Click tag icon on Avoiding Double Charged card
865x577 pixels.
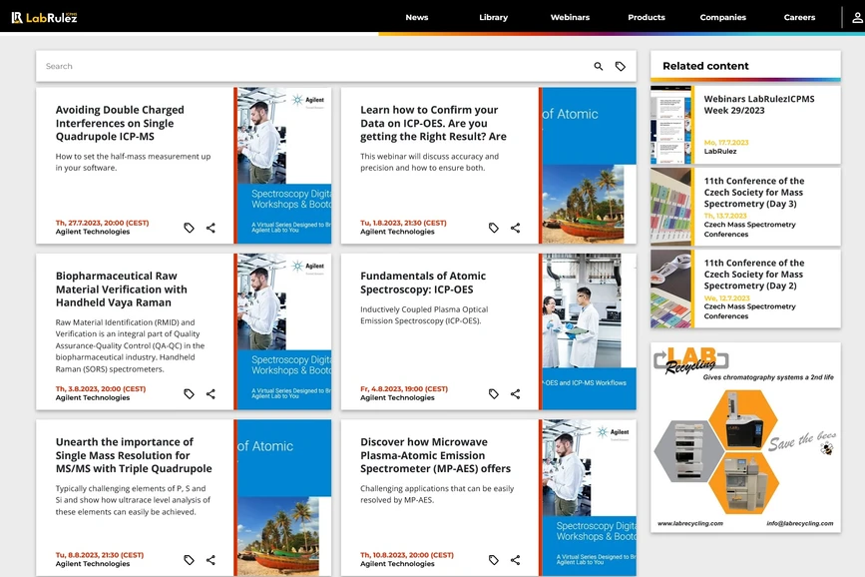[189, 228]
